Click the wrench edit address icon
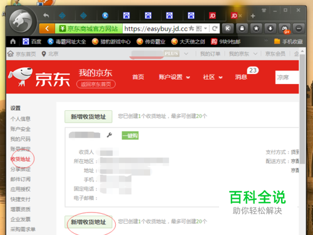 click(x=110, y=135)
